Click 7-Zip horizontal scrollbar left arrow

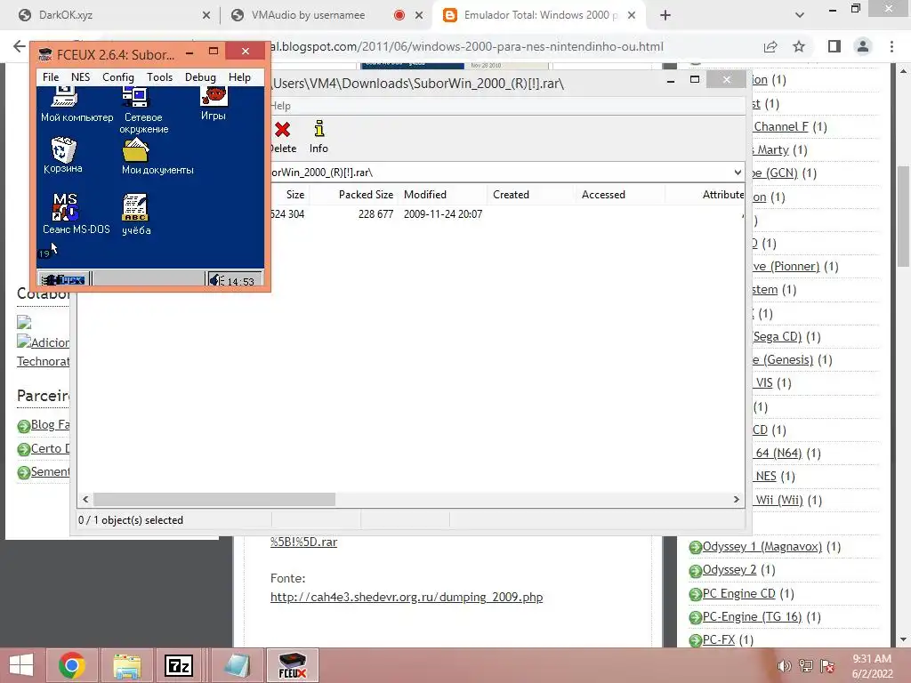pos(85,500)
